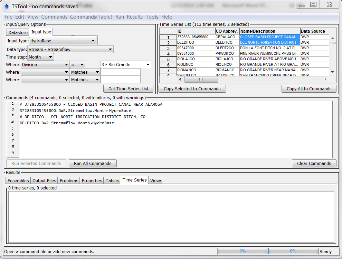Click Copy All to Commands
This screenshot has height=259, width=342.
[x=308, y=89]
